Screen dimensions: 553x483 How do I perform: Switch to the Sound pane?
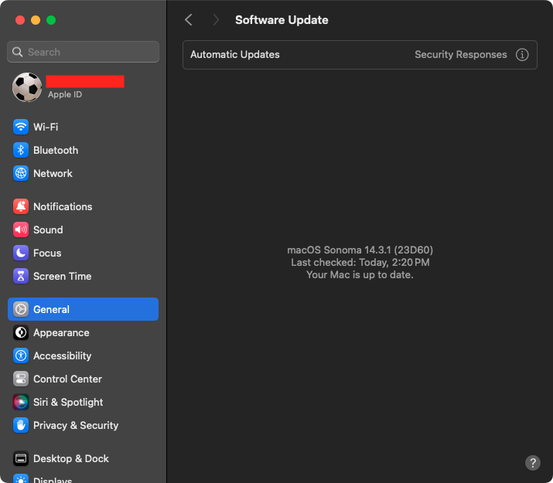tap(83, 230)
